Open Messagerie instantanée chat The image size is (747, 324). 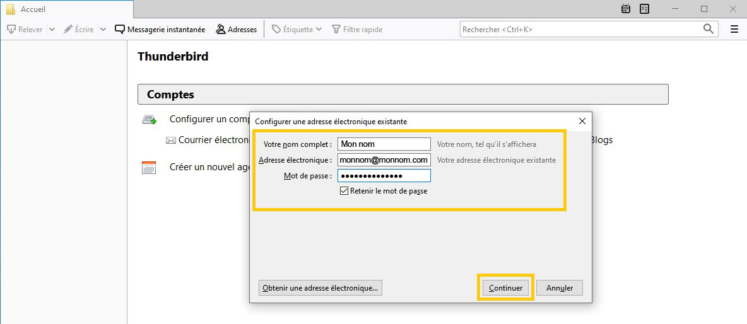(x=160, y=30)
